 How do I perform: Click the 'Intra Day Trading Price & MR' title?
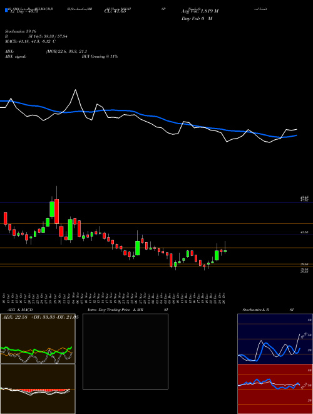115,310
